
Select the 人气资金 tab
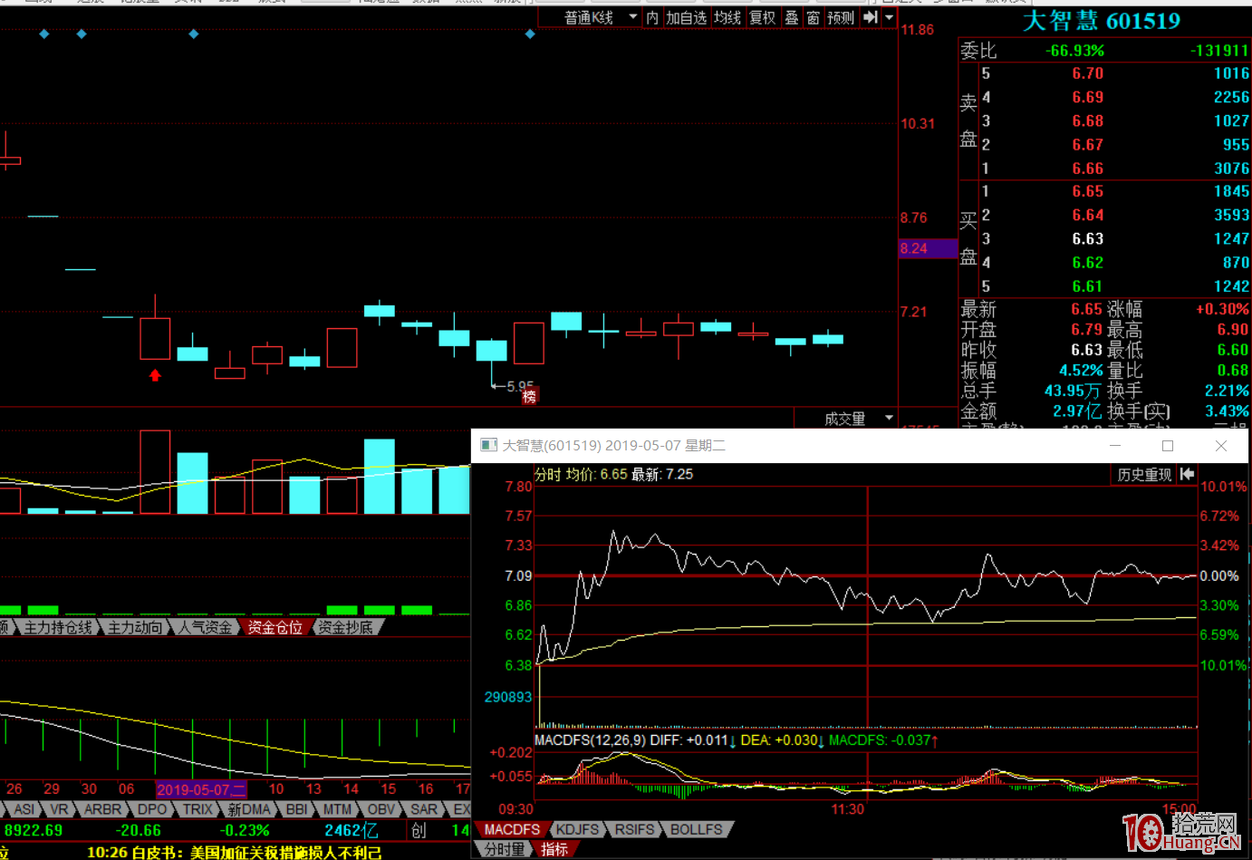click(205, 627)
